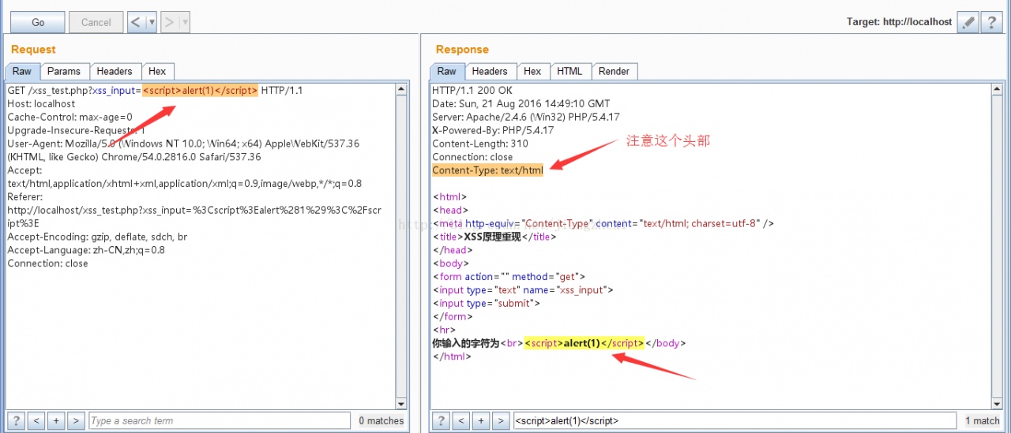Select the Response Raw tab
The width and height of the screenshot is (1011, 433).
pos(447,71)
